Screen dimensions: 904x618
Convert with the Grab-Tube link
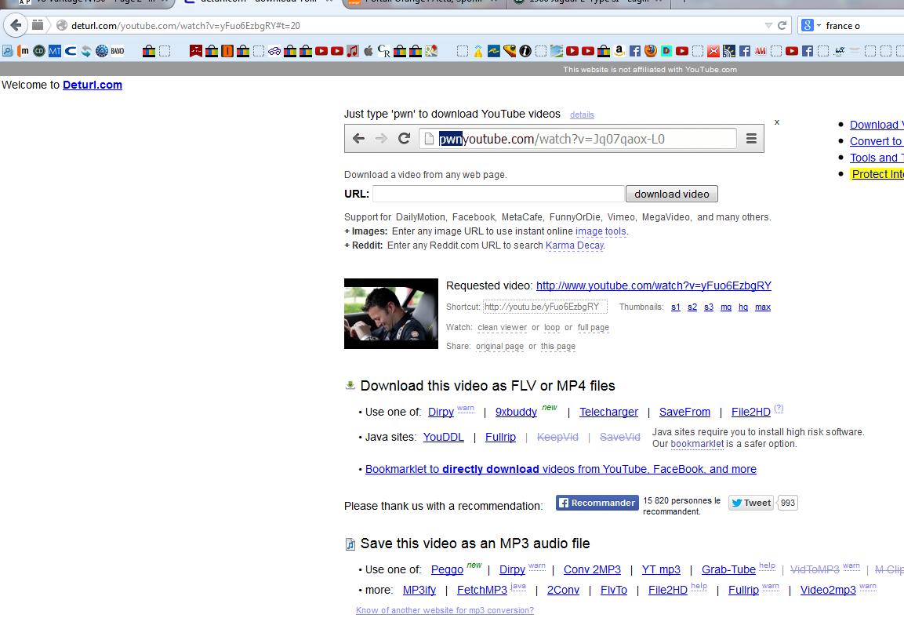728,569
